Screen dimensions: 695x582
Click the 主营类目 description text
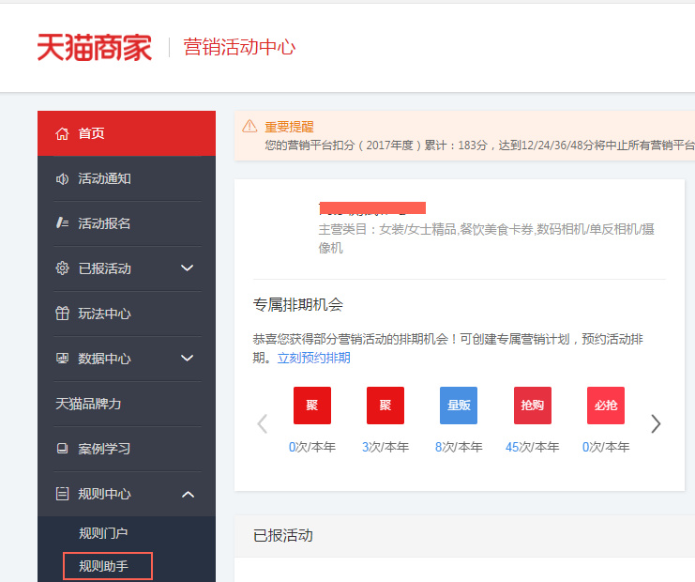point(487,238)
